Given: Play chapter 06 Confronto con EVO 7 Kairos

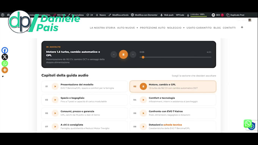Looking at the screenshot, I should (x=143, y=113).
